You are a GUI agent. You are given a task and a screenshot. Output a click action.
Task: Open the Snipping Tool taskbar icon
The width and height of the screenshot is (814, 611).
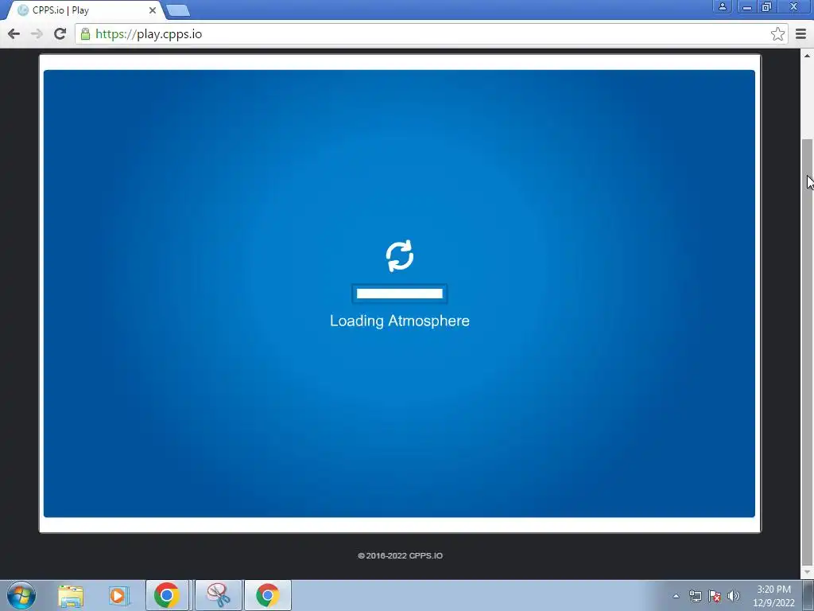(219, 595)
